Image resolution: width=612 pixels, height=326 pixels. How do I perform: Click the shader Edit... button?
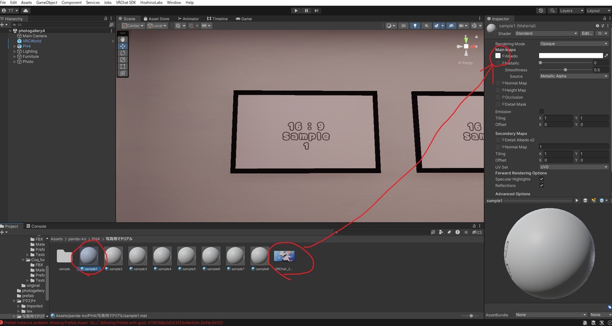[x=587, y=33]
